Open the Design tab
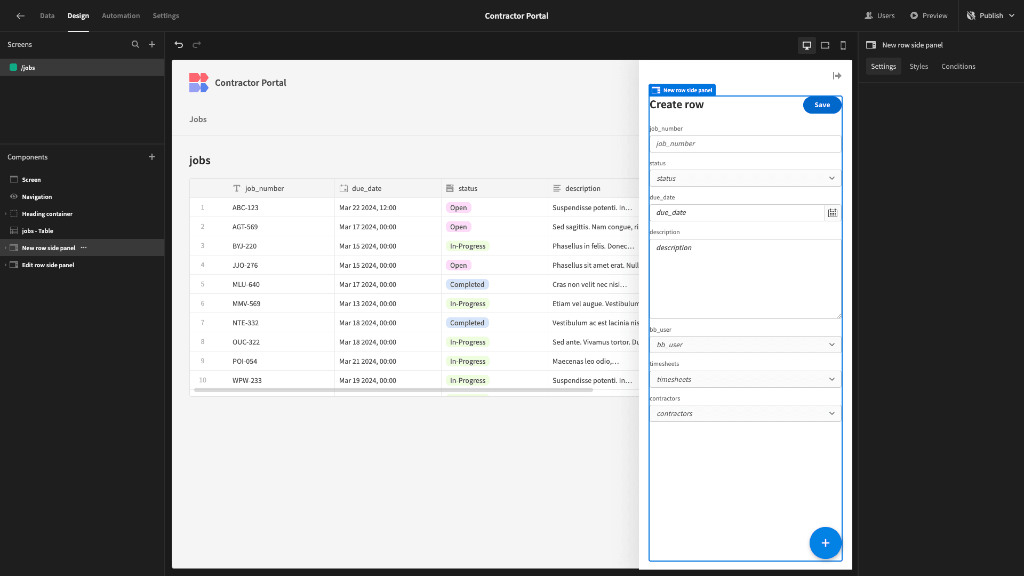Screen dimensions: 1024x576 (78, 16)
